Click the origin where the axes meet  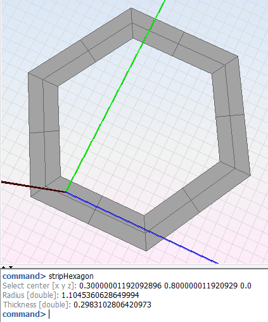click(66, 192)
